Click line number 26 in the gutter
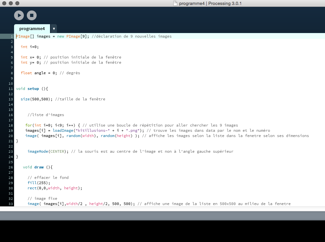The image size is (325, 242). pyautogui.click(x=11, y=167)
